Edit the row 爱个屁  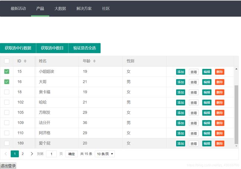(207, 143)
